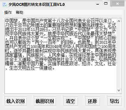126x110 pixels.
Task: Click the 载入识别 button
Action: (15, 101)
